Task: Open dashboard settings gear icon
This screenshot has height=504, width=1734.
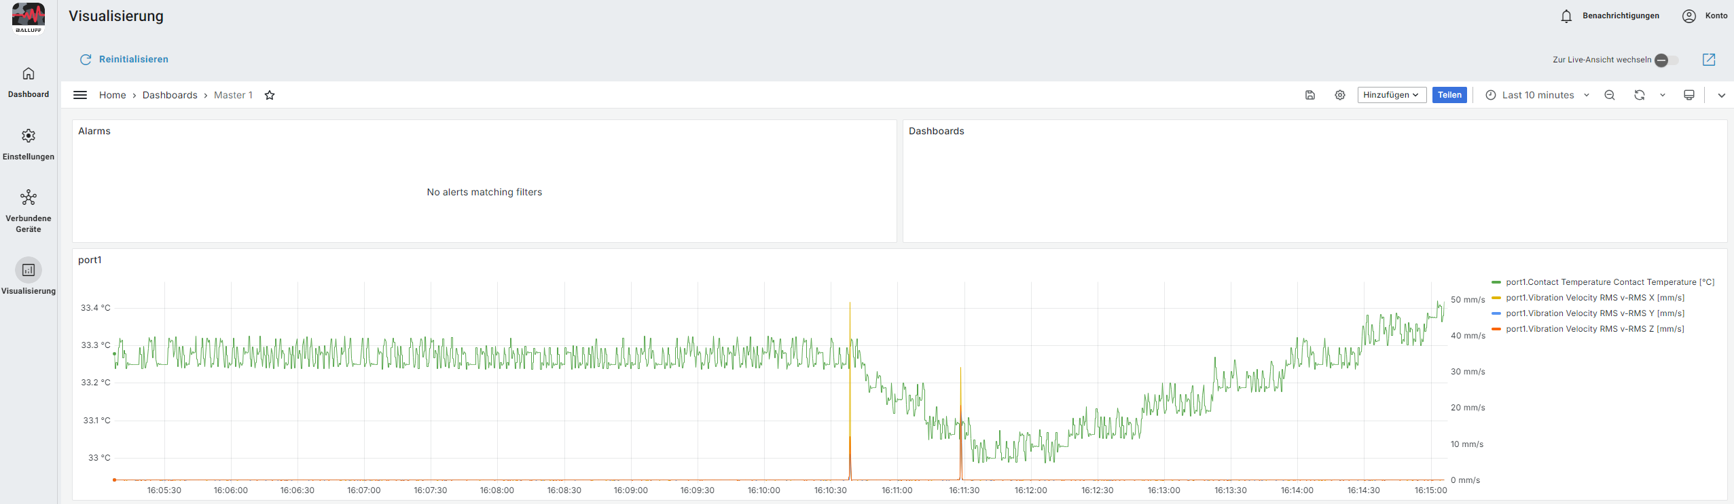Action: click(x=1339, y=95)
